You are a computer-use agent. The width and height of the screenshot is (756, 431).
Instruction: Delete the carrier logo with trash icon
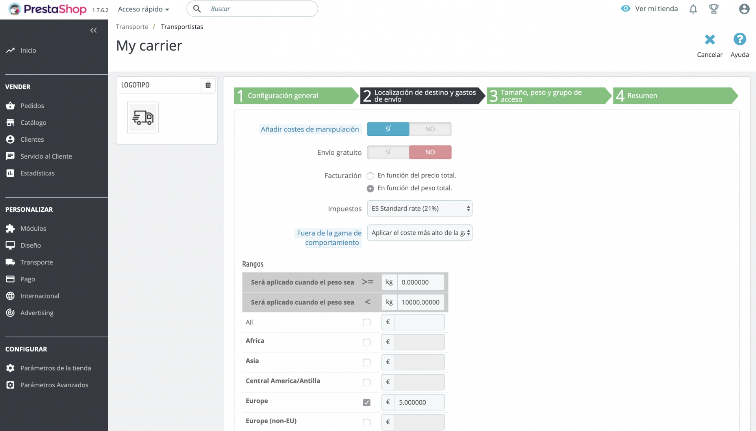pyautogui.click(x=208, y=85)
